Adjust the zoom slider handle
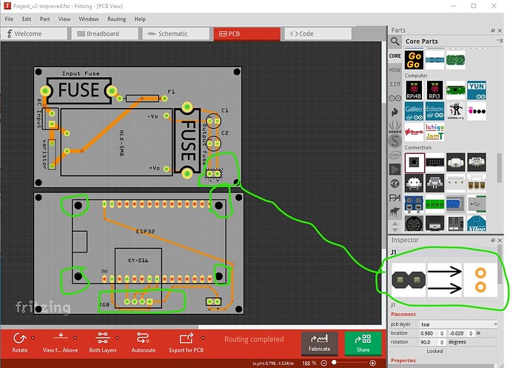The image size is (510, 368). point(334,363)
